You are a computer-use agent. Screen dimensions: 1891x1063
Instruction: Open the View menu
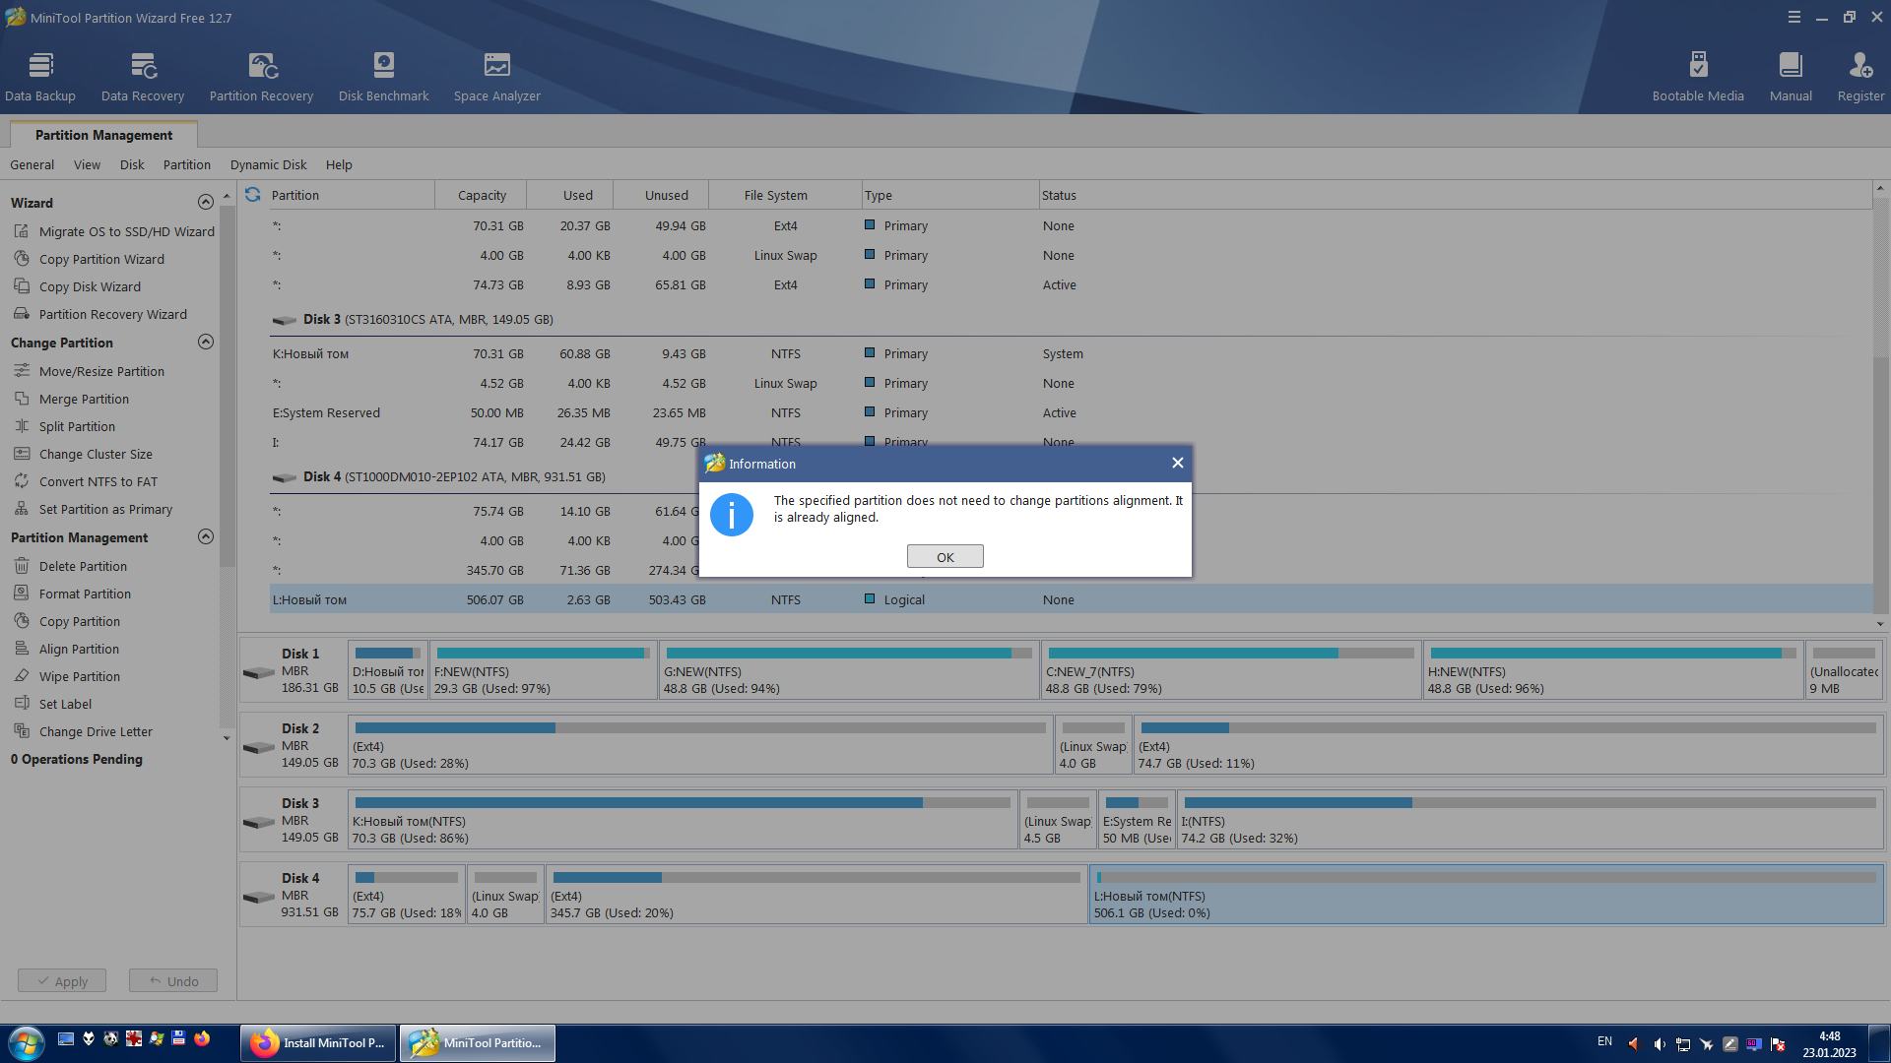point(87,164)
